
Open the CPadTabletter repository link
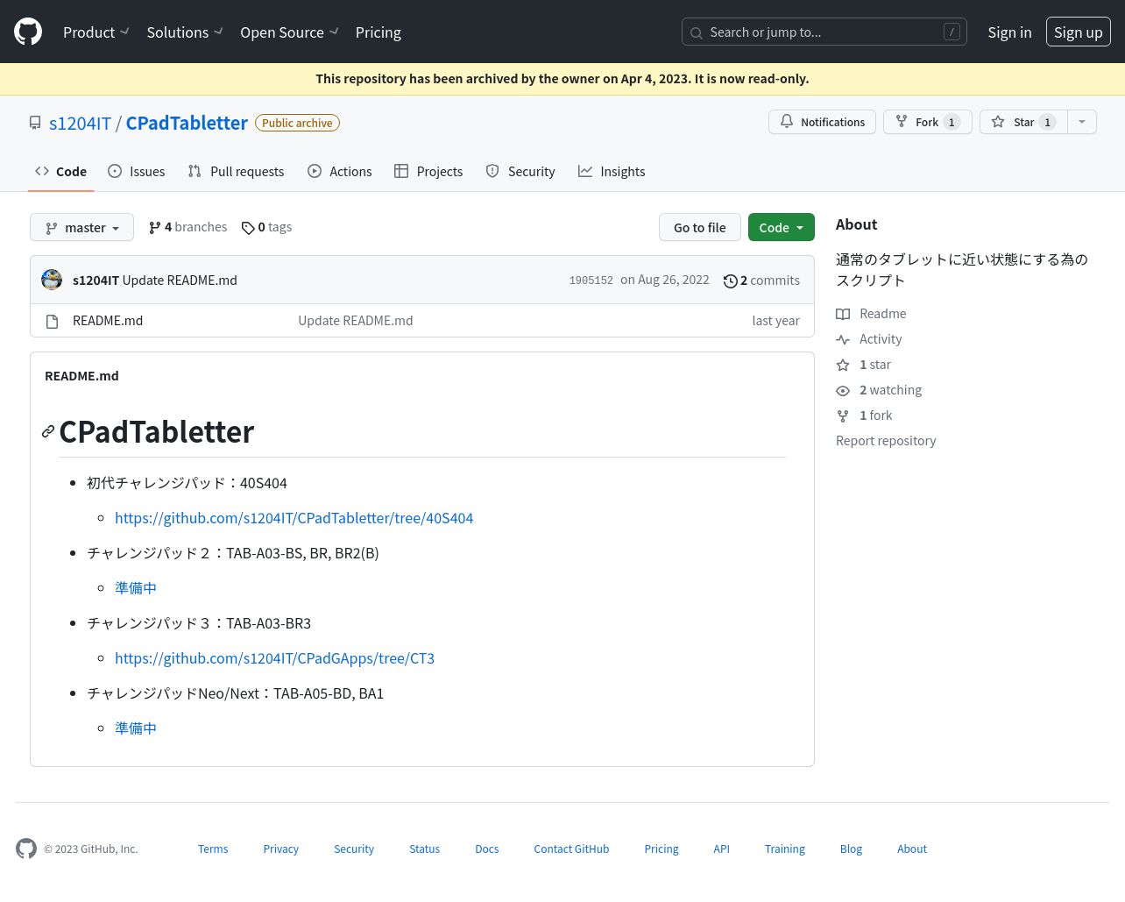(x=187, y=124)
